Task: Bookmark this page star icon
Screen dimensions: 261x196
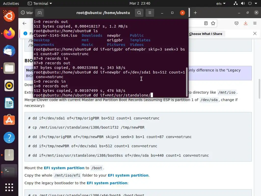Action: pyautogui.click(x=213, y=23)
